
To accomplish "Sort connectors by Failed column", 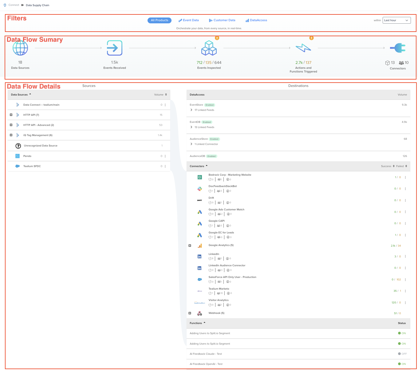I will coord(401,166).
